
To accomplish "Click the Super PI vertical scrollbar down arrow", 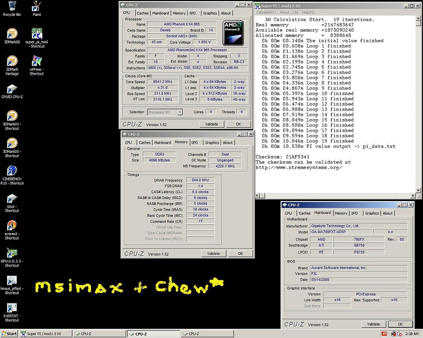I will click(x=418, y=190).
